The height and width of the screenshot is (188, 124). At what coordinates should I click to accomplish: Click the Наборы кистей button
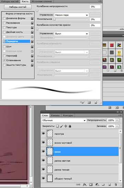point(18,7)
